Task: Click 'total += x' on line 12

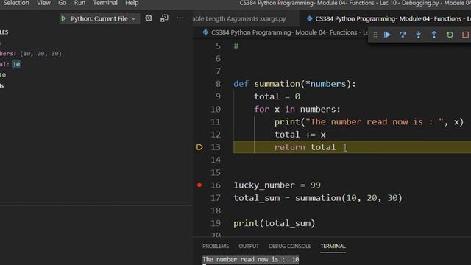Action: [x=300, y=135]
